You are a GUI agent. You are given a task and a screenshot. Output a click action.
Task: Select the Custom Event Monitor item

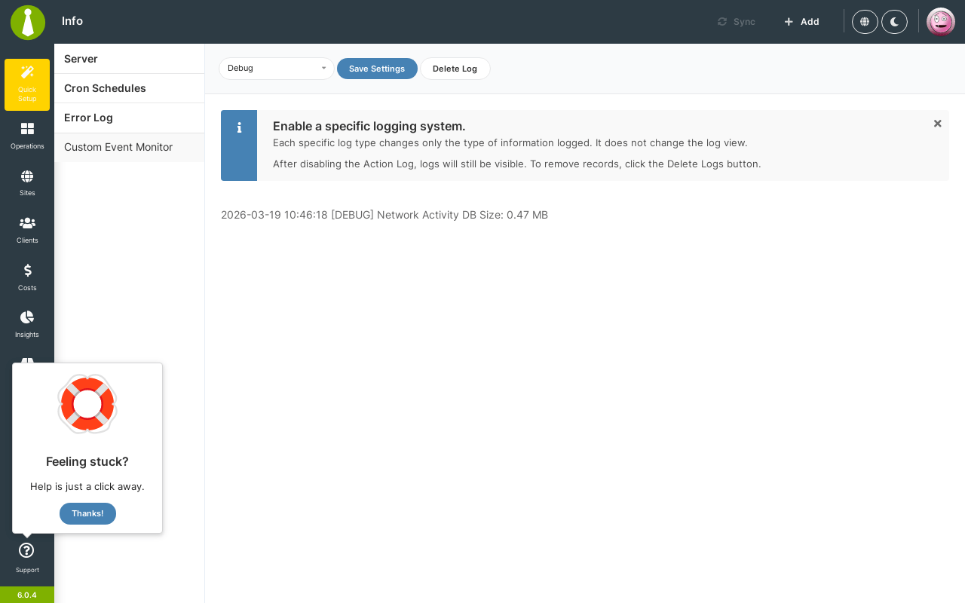pyautogui.click(x=129, y=148)
